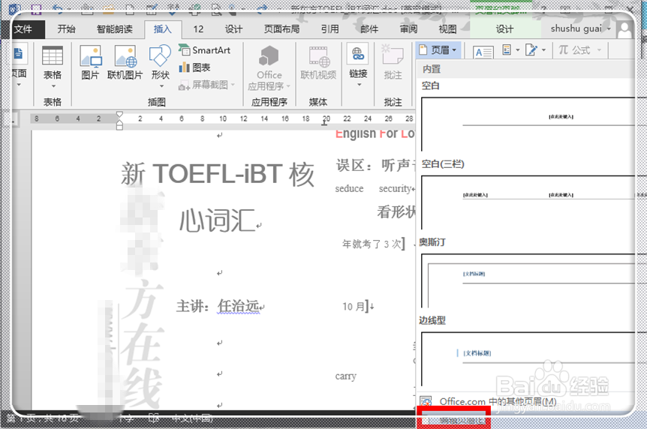Switch to the 视图 tab
This screenshot has width=647, height=429.
[x=447, y=28]
